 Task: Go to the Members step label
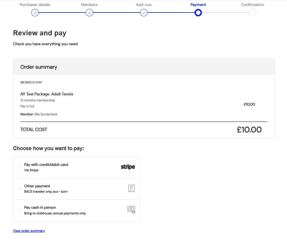[x=89, y=5]
